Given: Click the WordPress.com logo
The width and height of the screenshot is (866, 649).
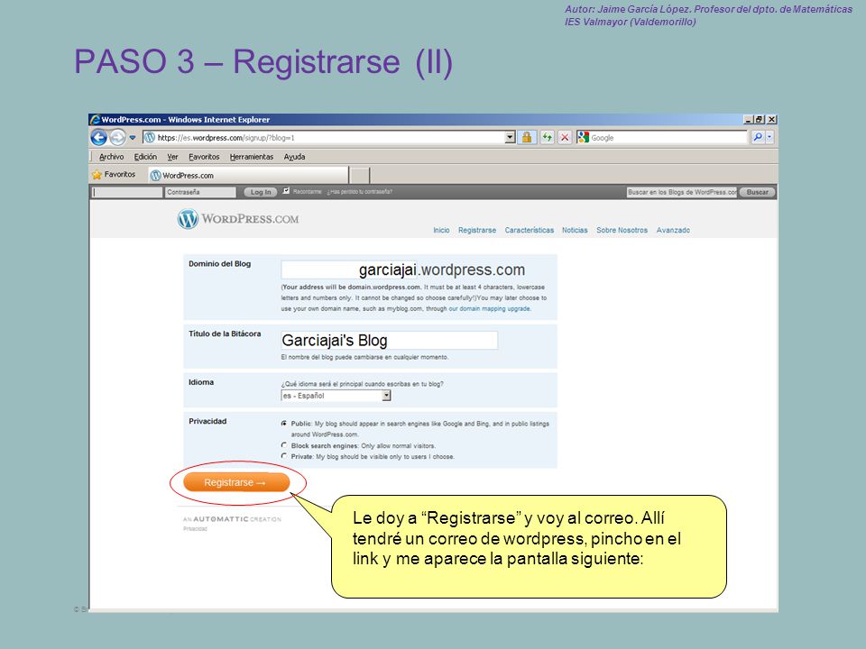Looking at the screenshot, I should pyautogui.click(x=238, y=218).
